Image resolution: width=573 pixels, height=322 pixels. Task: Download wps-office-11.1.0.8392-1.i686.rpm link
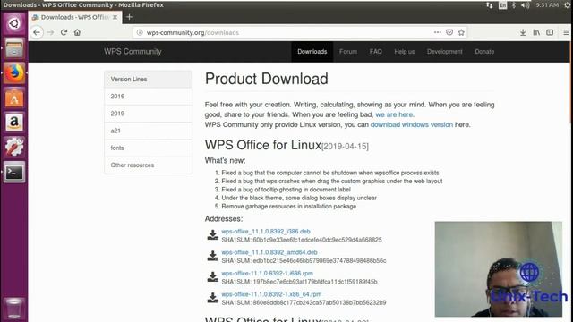coord(267,273)
